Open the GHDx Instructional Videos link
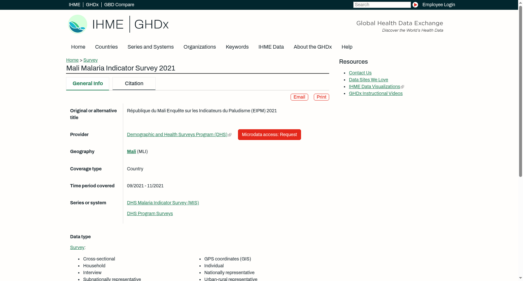Image resolution: width=523 pixels, height=281 pixels. coord(376,93)
